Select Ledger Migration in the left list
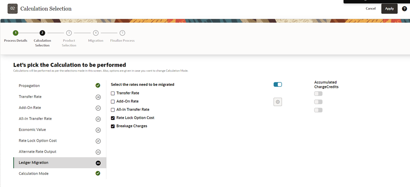The width and height of the screenshot is (410, 187). point(60,163)
